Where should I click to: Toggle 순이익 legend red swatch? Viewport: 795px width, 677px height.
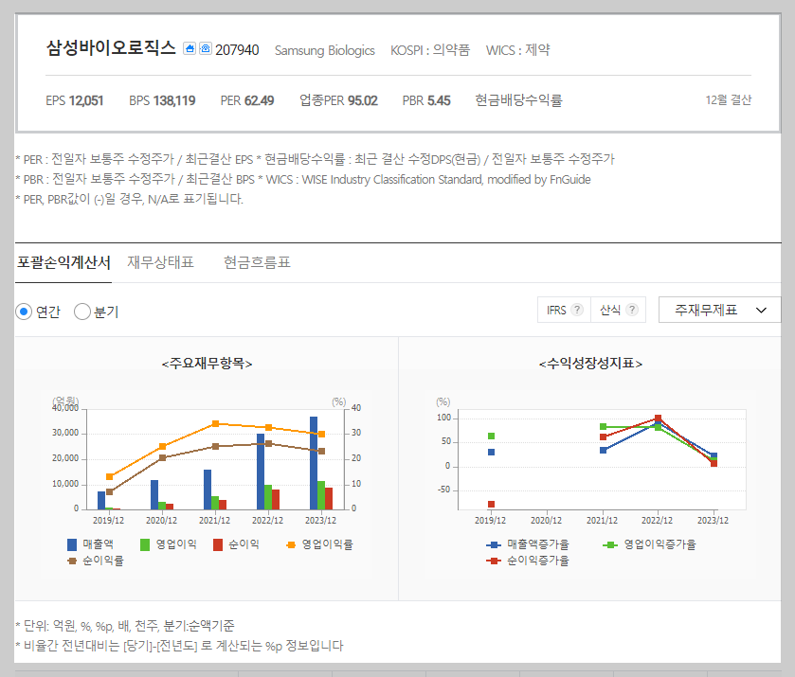[x=218, y=544]
